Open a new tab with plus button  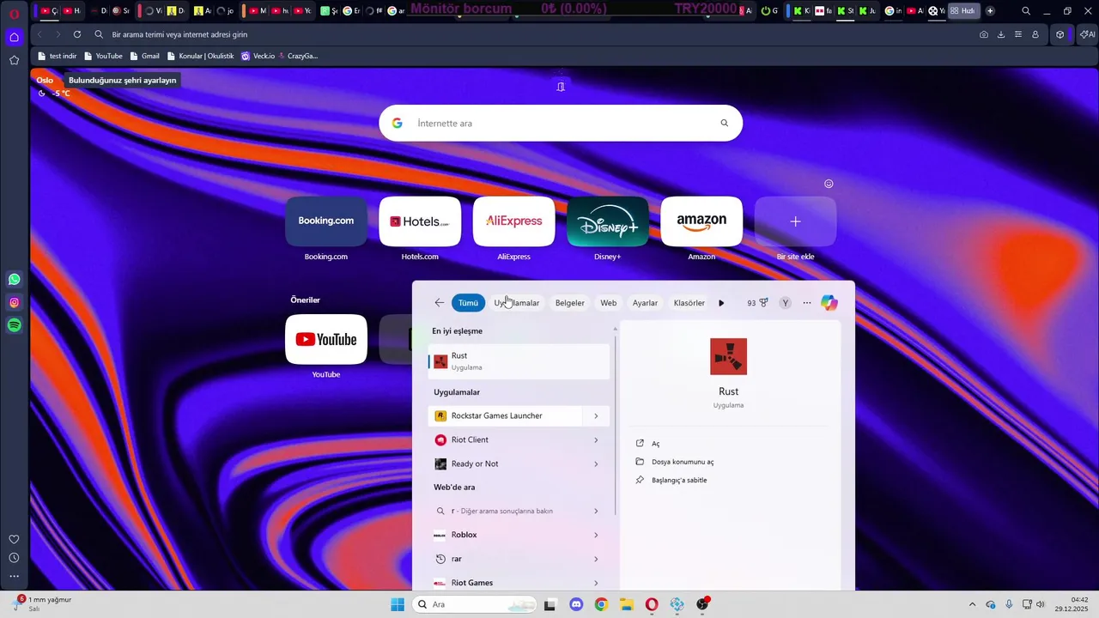990,11
